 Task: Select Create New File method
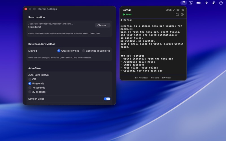pos(68,51)
